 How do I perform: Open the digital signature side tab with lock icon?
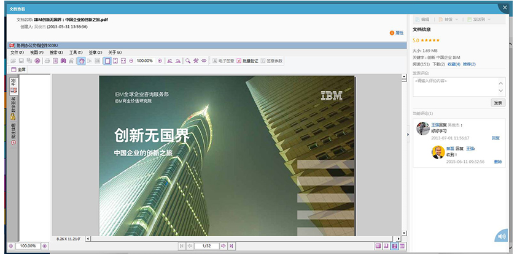[x=14, y=108]
